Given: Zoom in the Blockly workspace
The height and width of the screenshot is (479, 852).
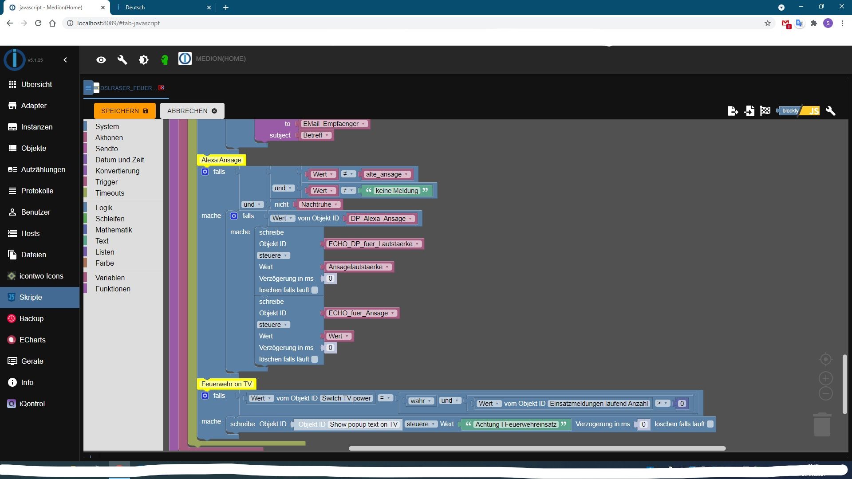Looking at the screenshot, I should point(825,378).
